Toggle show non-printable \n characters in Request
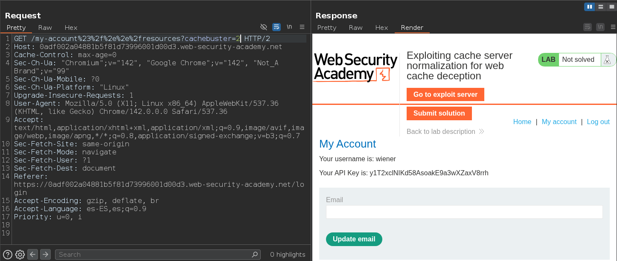The height and width of the screenshot is (261, 617). [289, 27]
